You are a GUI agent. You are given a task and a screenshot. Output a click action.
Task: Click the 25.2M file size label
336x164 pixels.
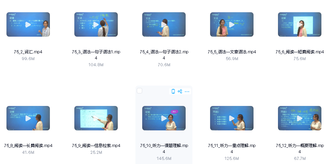(96, 152)
